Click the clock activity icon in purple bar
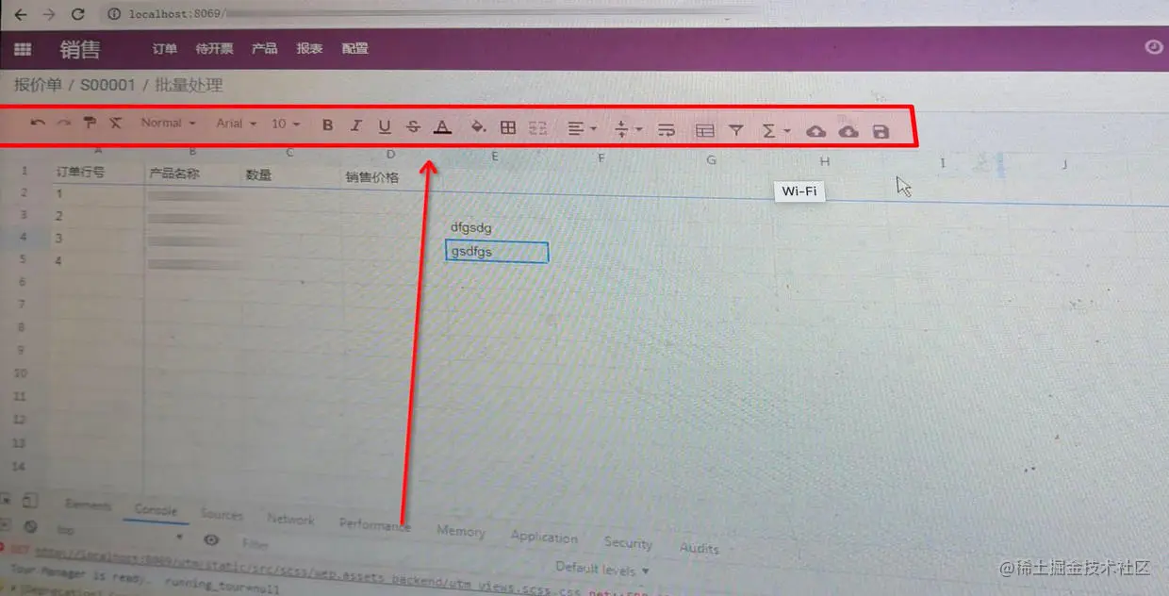The width and height of the screenshot is (1169, 596). (x=1153, y=46)
